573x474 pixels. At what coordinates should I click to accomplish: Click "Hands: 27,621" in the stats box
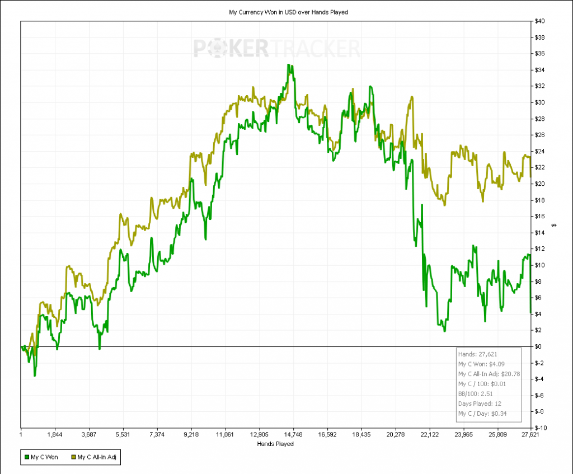[x=478, y=354]
